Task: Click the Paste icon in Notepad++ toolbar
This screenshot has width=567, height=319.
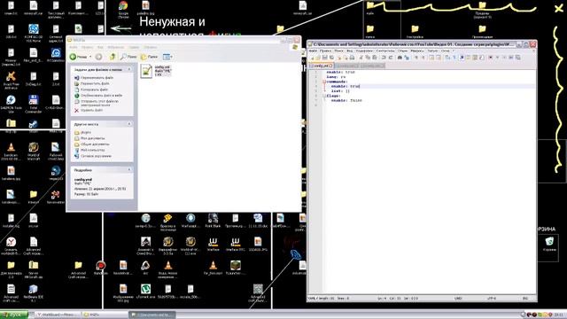Action: (374, 58)
